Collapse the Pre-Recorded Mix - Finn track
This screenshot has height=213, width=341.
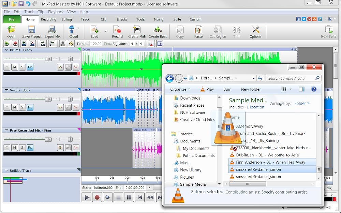point(6,131)
